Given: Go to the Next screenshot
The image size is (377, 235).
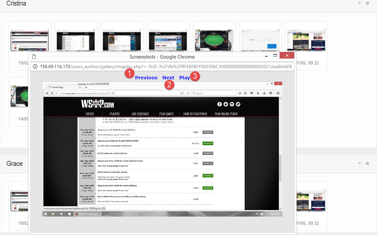Looking at the screenshot, I should tap(168, 78).
